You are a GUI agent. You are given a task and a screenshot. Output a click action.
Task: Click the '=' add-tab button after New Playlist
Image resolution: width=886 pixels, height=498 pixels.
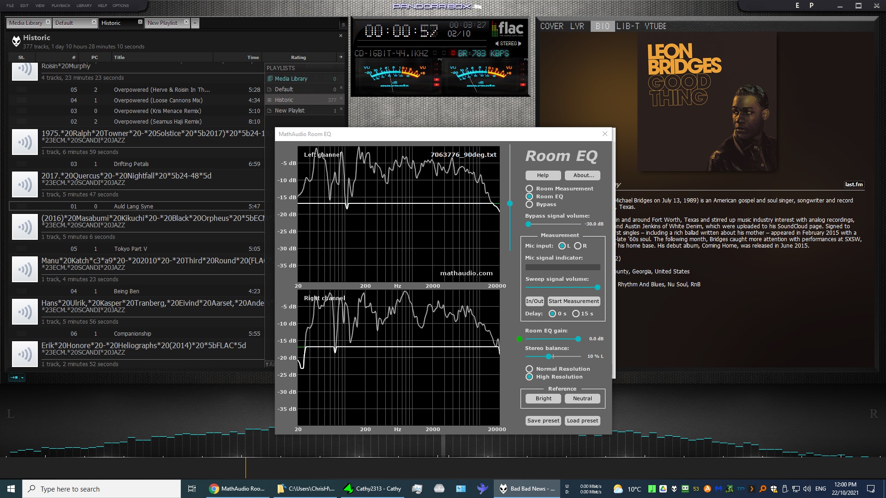click(195, 23)
